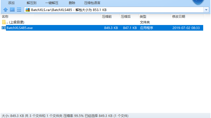Click the status bar summary text
The width and height of the screenshot is (211, 118).
pyautogui.click(x=65, y=116)
